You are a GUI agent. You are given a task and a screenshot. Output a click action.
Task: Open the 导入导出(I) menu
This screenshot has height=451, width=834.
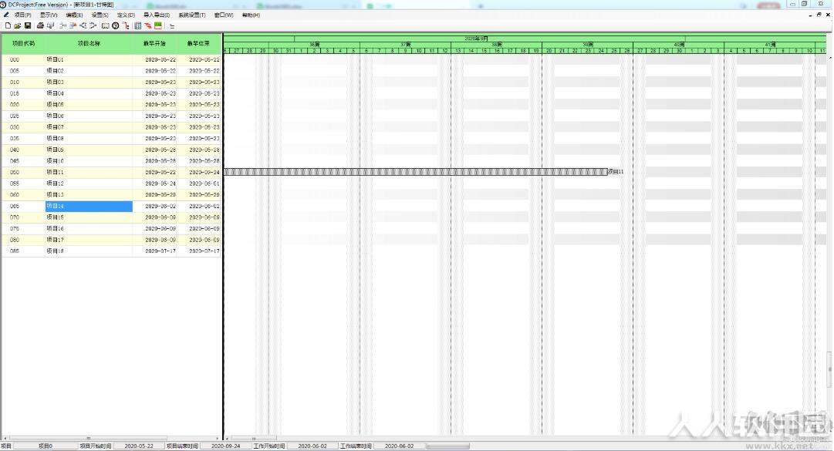pos(157,15)
